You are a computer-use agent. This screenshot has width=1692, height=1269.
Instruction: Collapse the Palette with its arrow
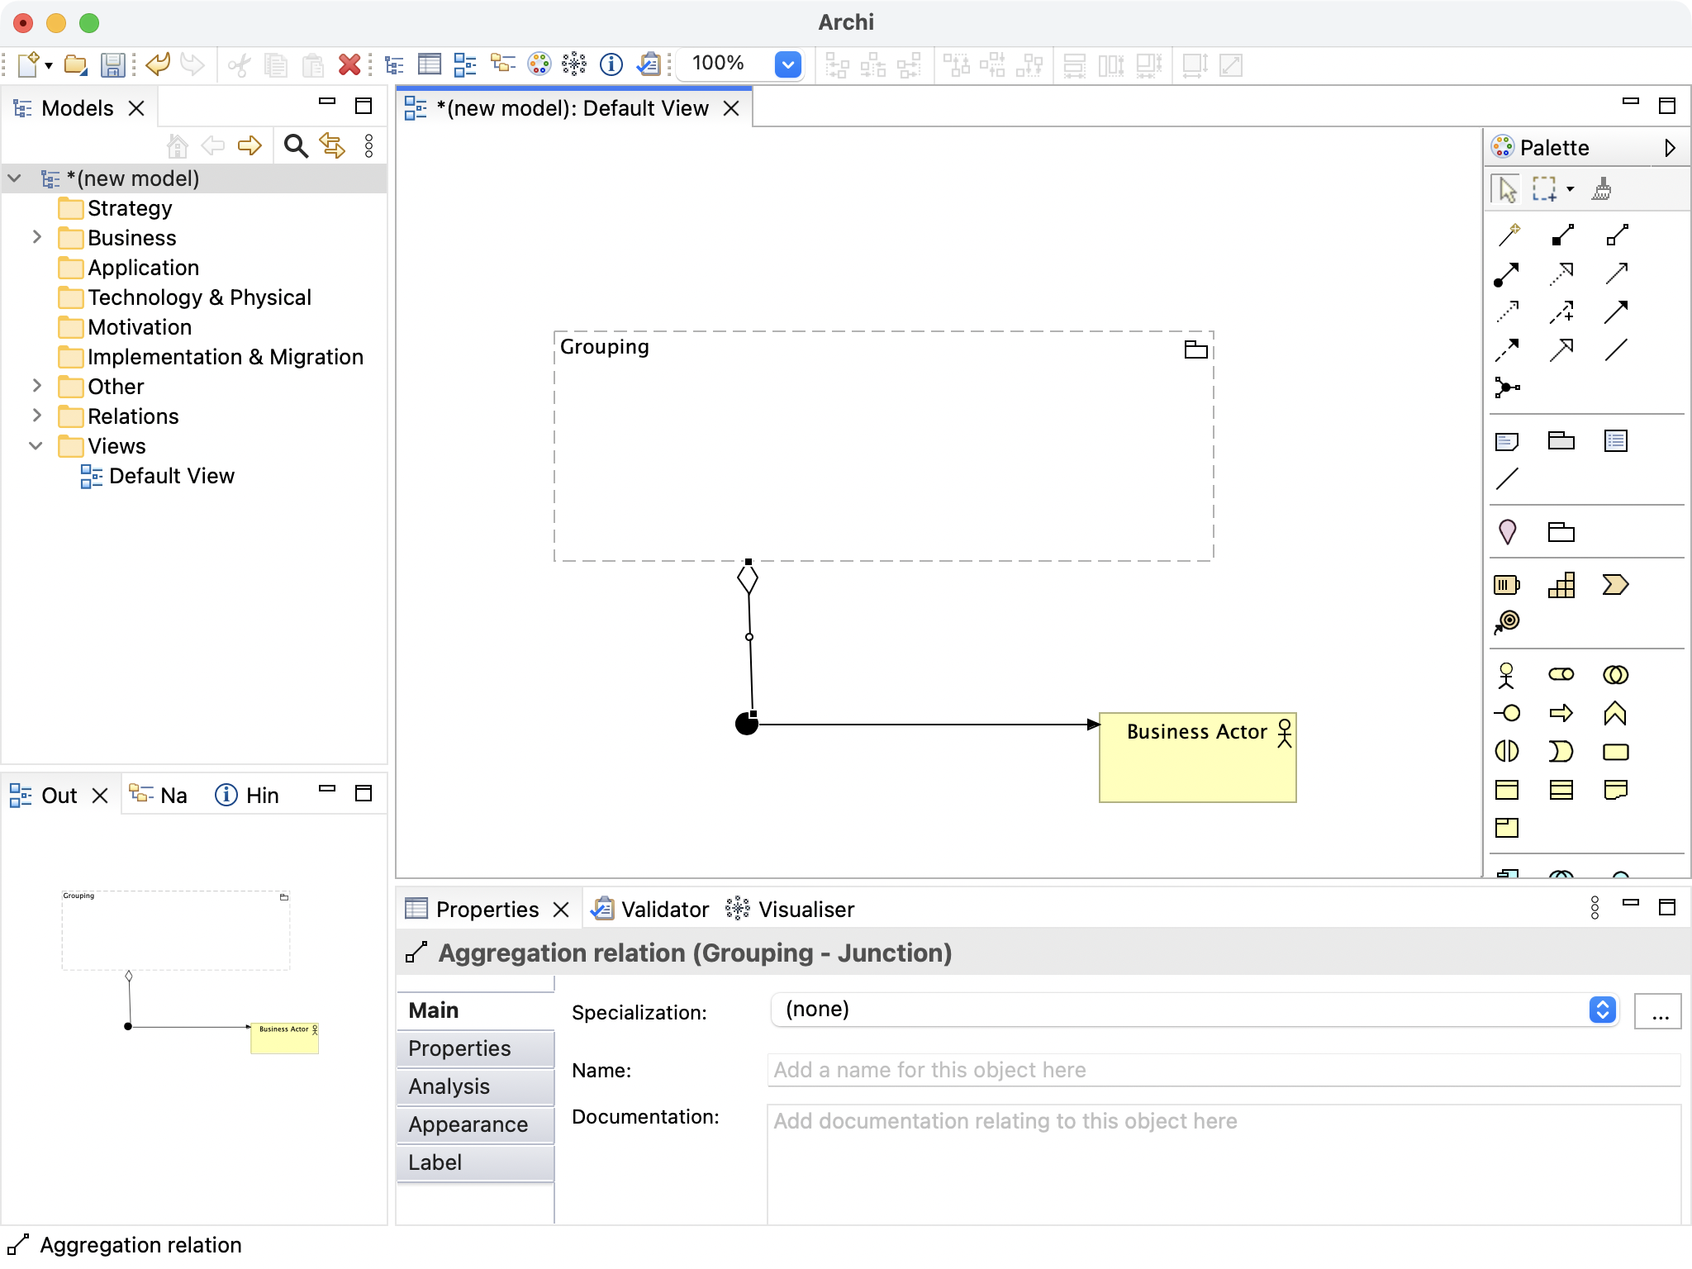(x=1670, y=148)
